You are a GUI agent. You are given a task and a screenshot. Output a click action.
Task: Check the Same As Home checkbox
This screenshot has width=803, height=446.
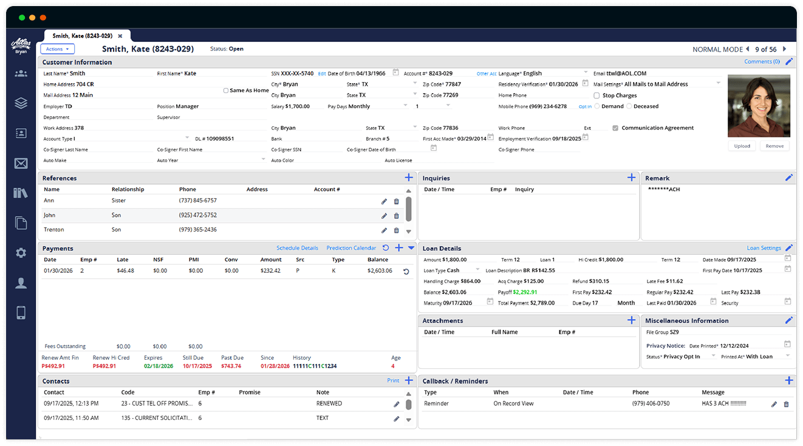click(x=226, y=91)
